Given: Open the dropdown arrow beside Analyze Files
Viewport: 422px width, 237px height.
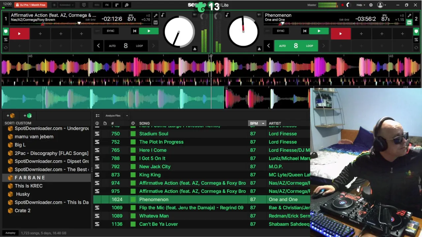Looking at the screenshot, I should point(127,116).
